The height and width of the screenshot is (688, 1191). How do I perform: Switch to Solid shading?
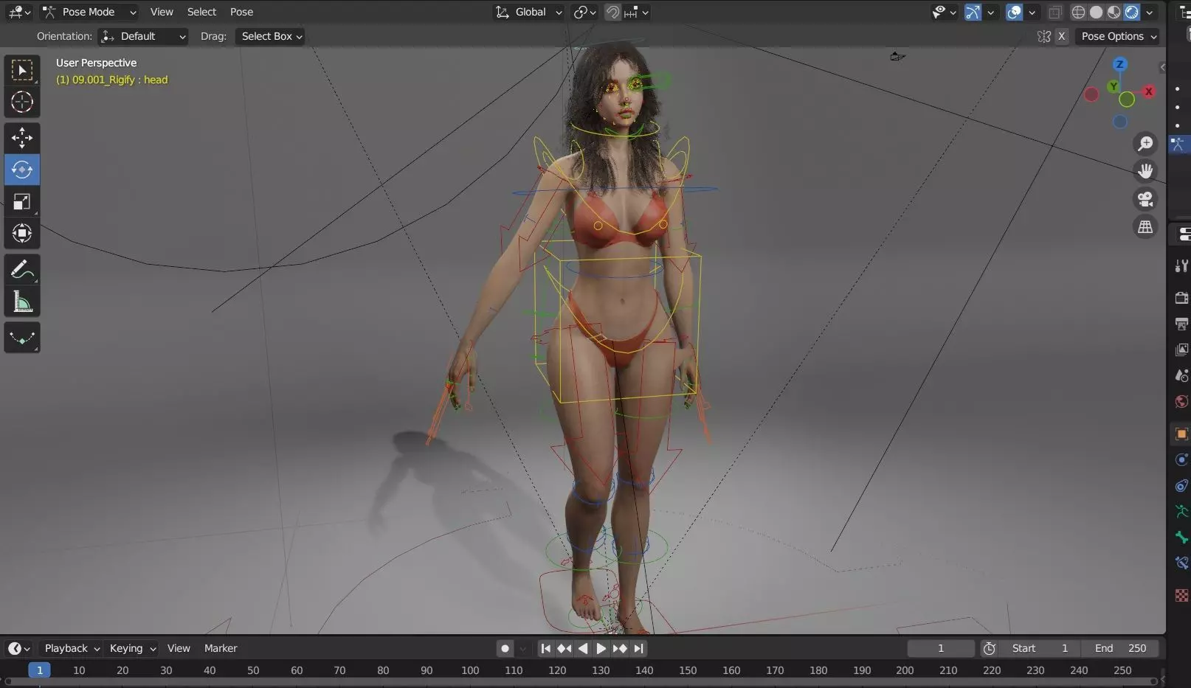[1097, 12]
